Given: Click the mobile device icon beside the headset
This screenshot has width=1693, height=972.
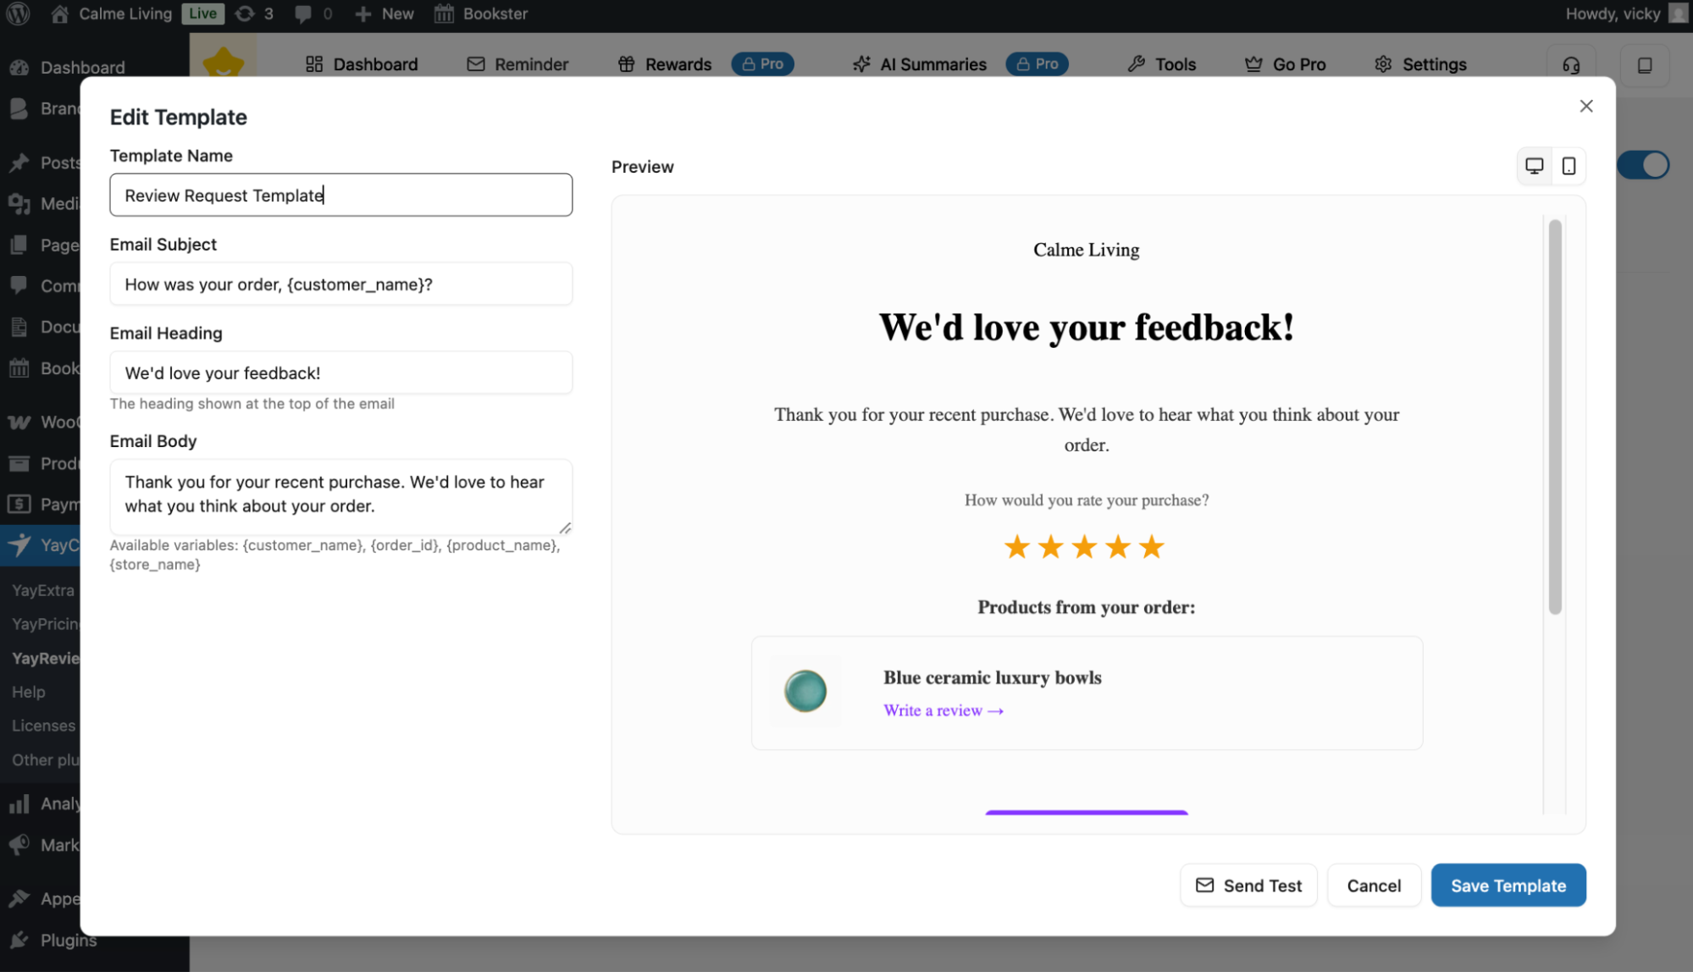Looking at the screenshot, I should pos(1644,64).
